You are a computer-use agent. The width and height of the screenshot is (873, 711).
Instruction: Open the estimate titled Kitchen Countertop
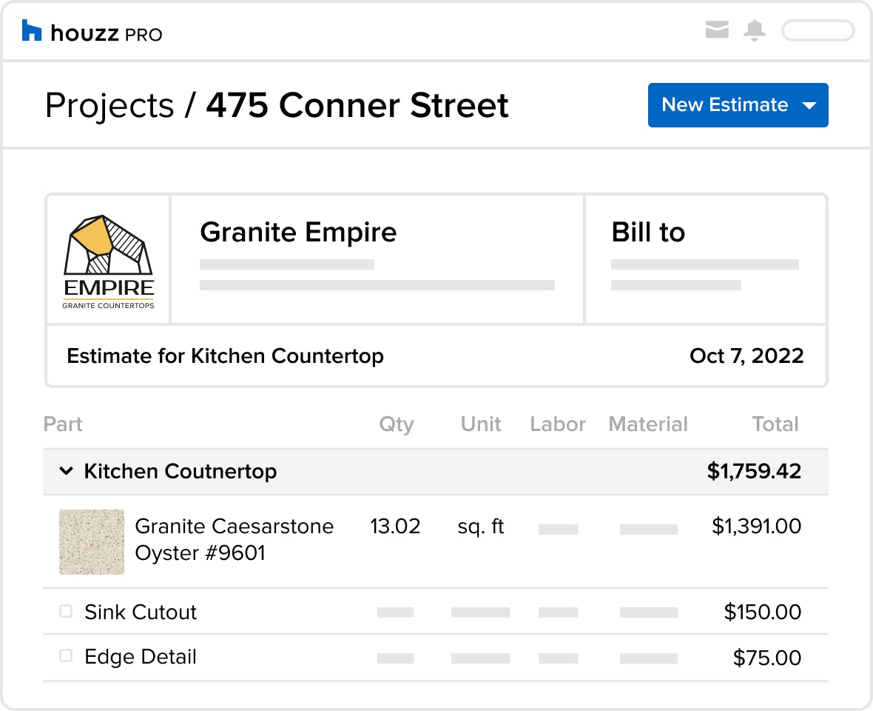(x=225, y=355)
